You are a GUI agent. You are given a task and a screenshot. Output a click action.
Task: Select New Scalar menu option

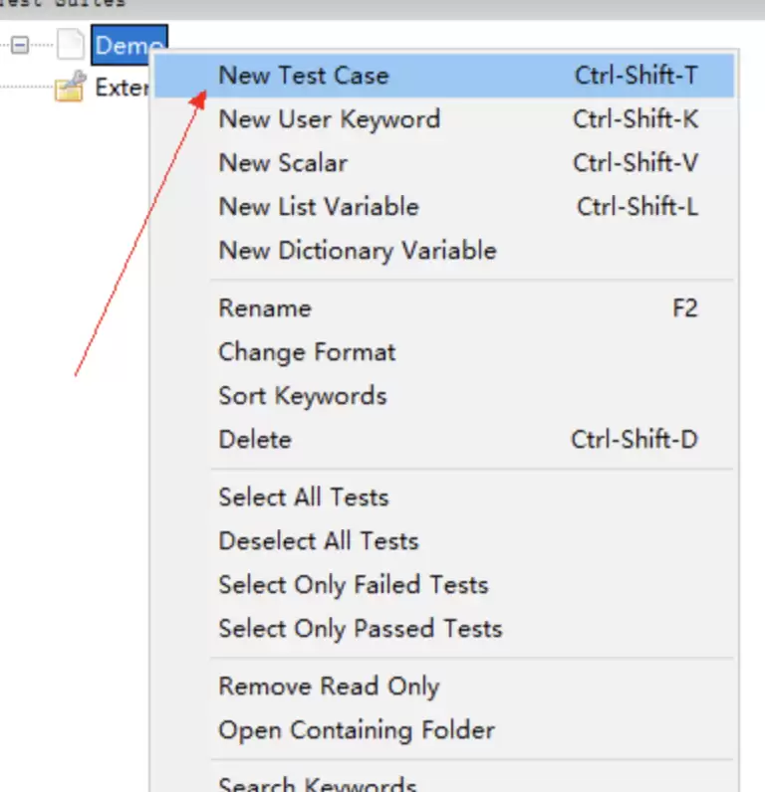[444, 163]
